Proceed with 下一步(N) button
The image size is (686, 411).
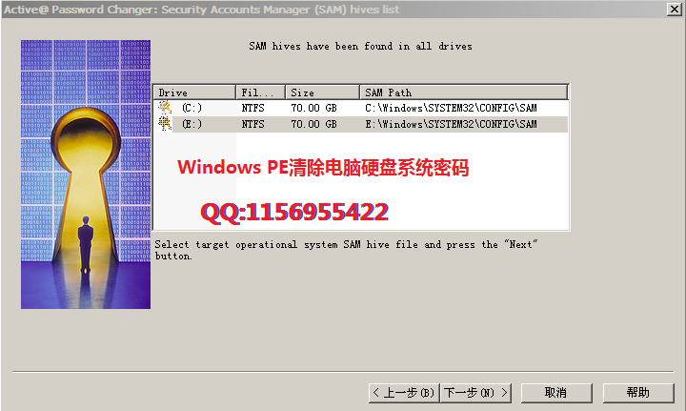click(x=475, y=393)
